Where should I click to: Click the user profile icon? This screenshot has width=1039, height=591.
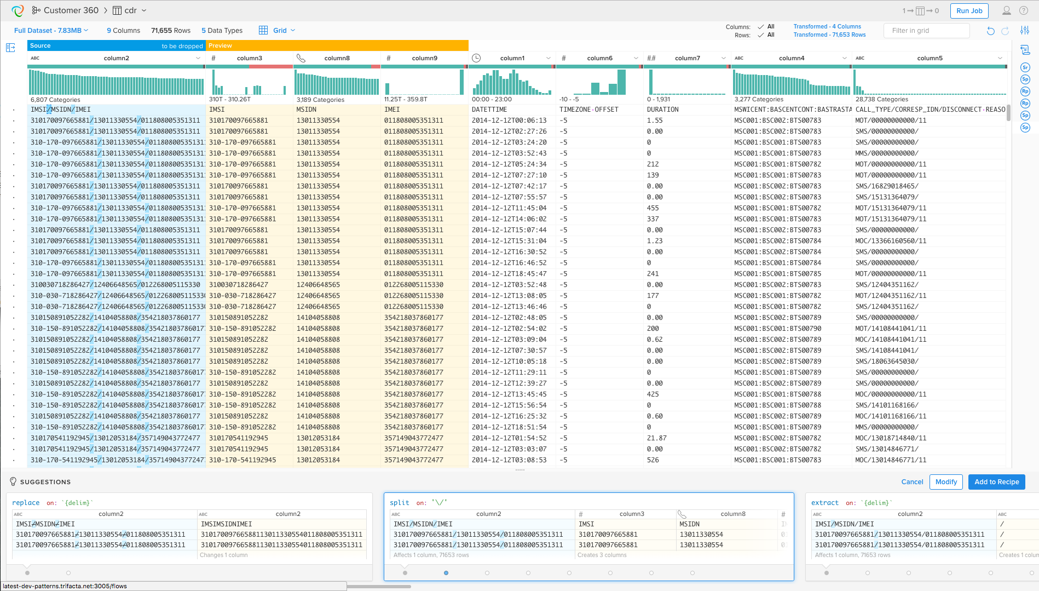click(x=1007, y=10)
